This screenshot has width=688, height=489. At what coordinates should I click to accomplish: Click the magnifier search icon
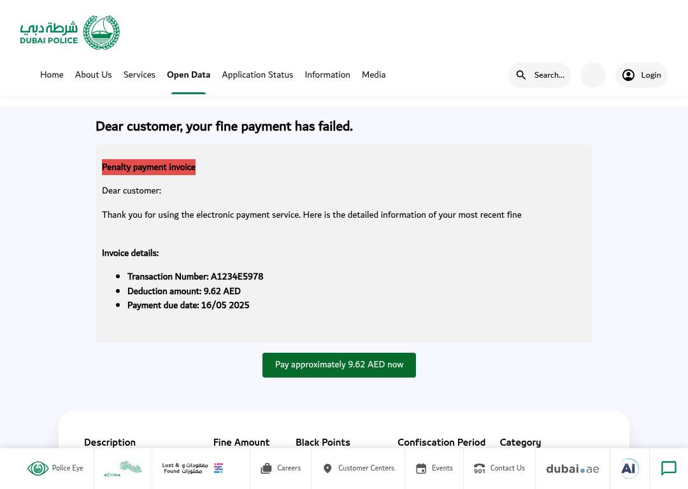click(521, 75)
